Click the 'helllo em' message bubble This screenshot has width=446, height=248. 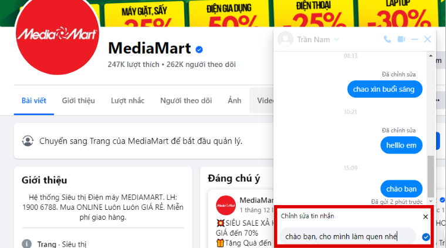pos(401,145)
